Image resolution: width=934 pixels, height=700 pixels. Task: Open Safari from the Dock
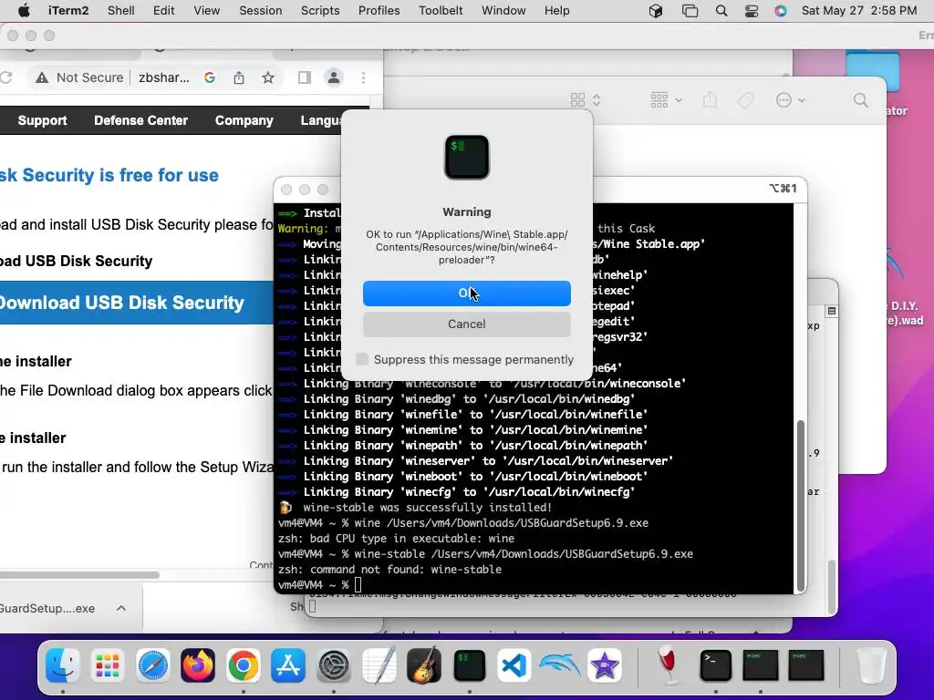click(x=153, y=665)
